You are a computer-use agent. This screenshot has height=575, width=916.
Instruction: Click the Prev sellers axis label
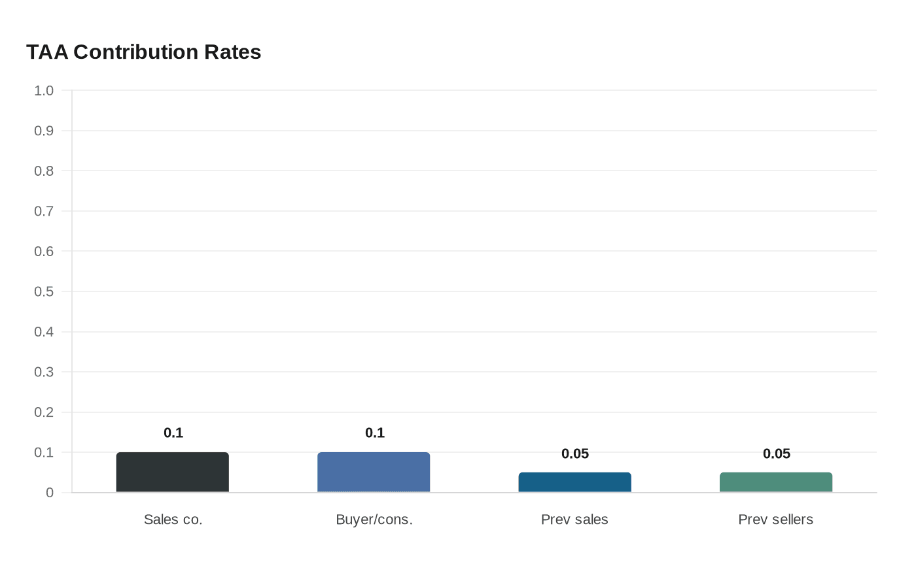(x=776, y=519)
